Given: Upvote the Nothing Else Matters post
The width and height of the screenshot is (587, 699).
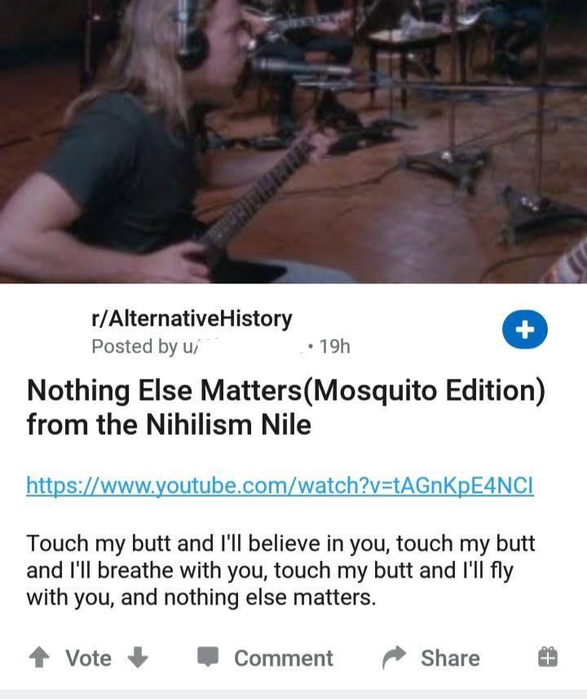Looking at the screenshot, I should point(39,657).
